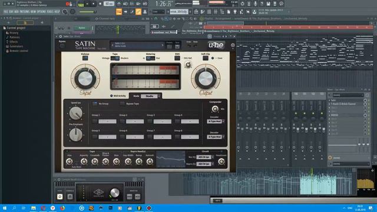
Task: Enable the Soft Clip button
Action: click(x=206, y=58)
